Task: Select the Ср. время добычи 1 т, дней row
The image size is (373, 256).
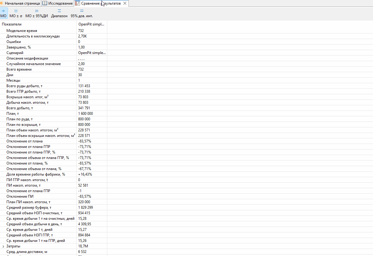Action: coord(54,230)
